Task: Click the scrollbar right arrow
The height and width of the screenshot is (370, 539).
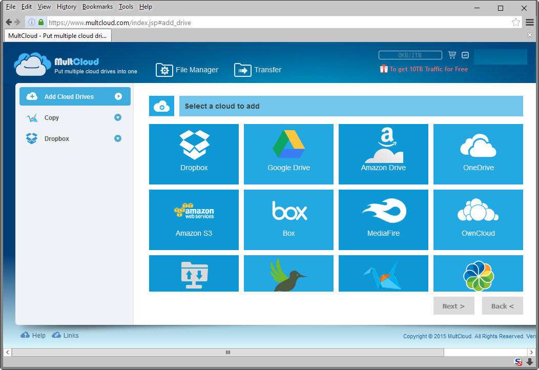Action: (x=531, y=352)
